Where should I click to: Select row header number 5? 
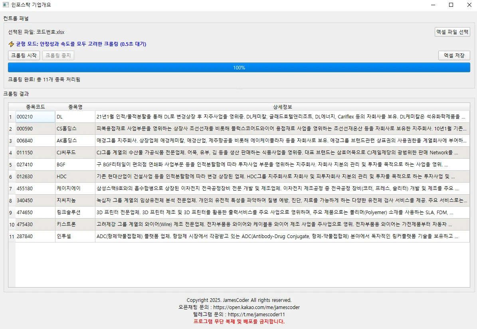point(12,164)
